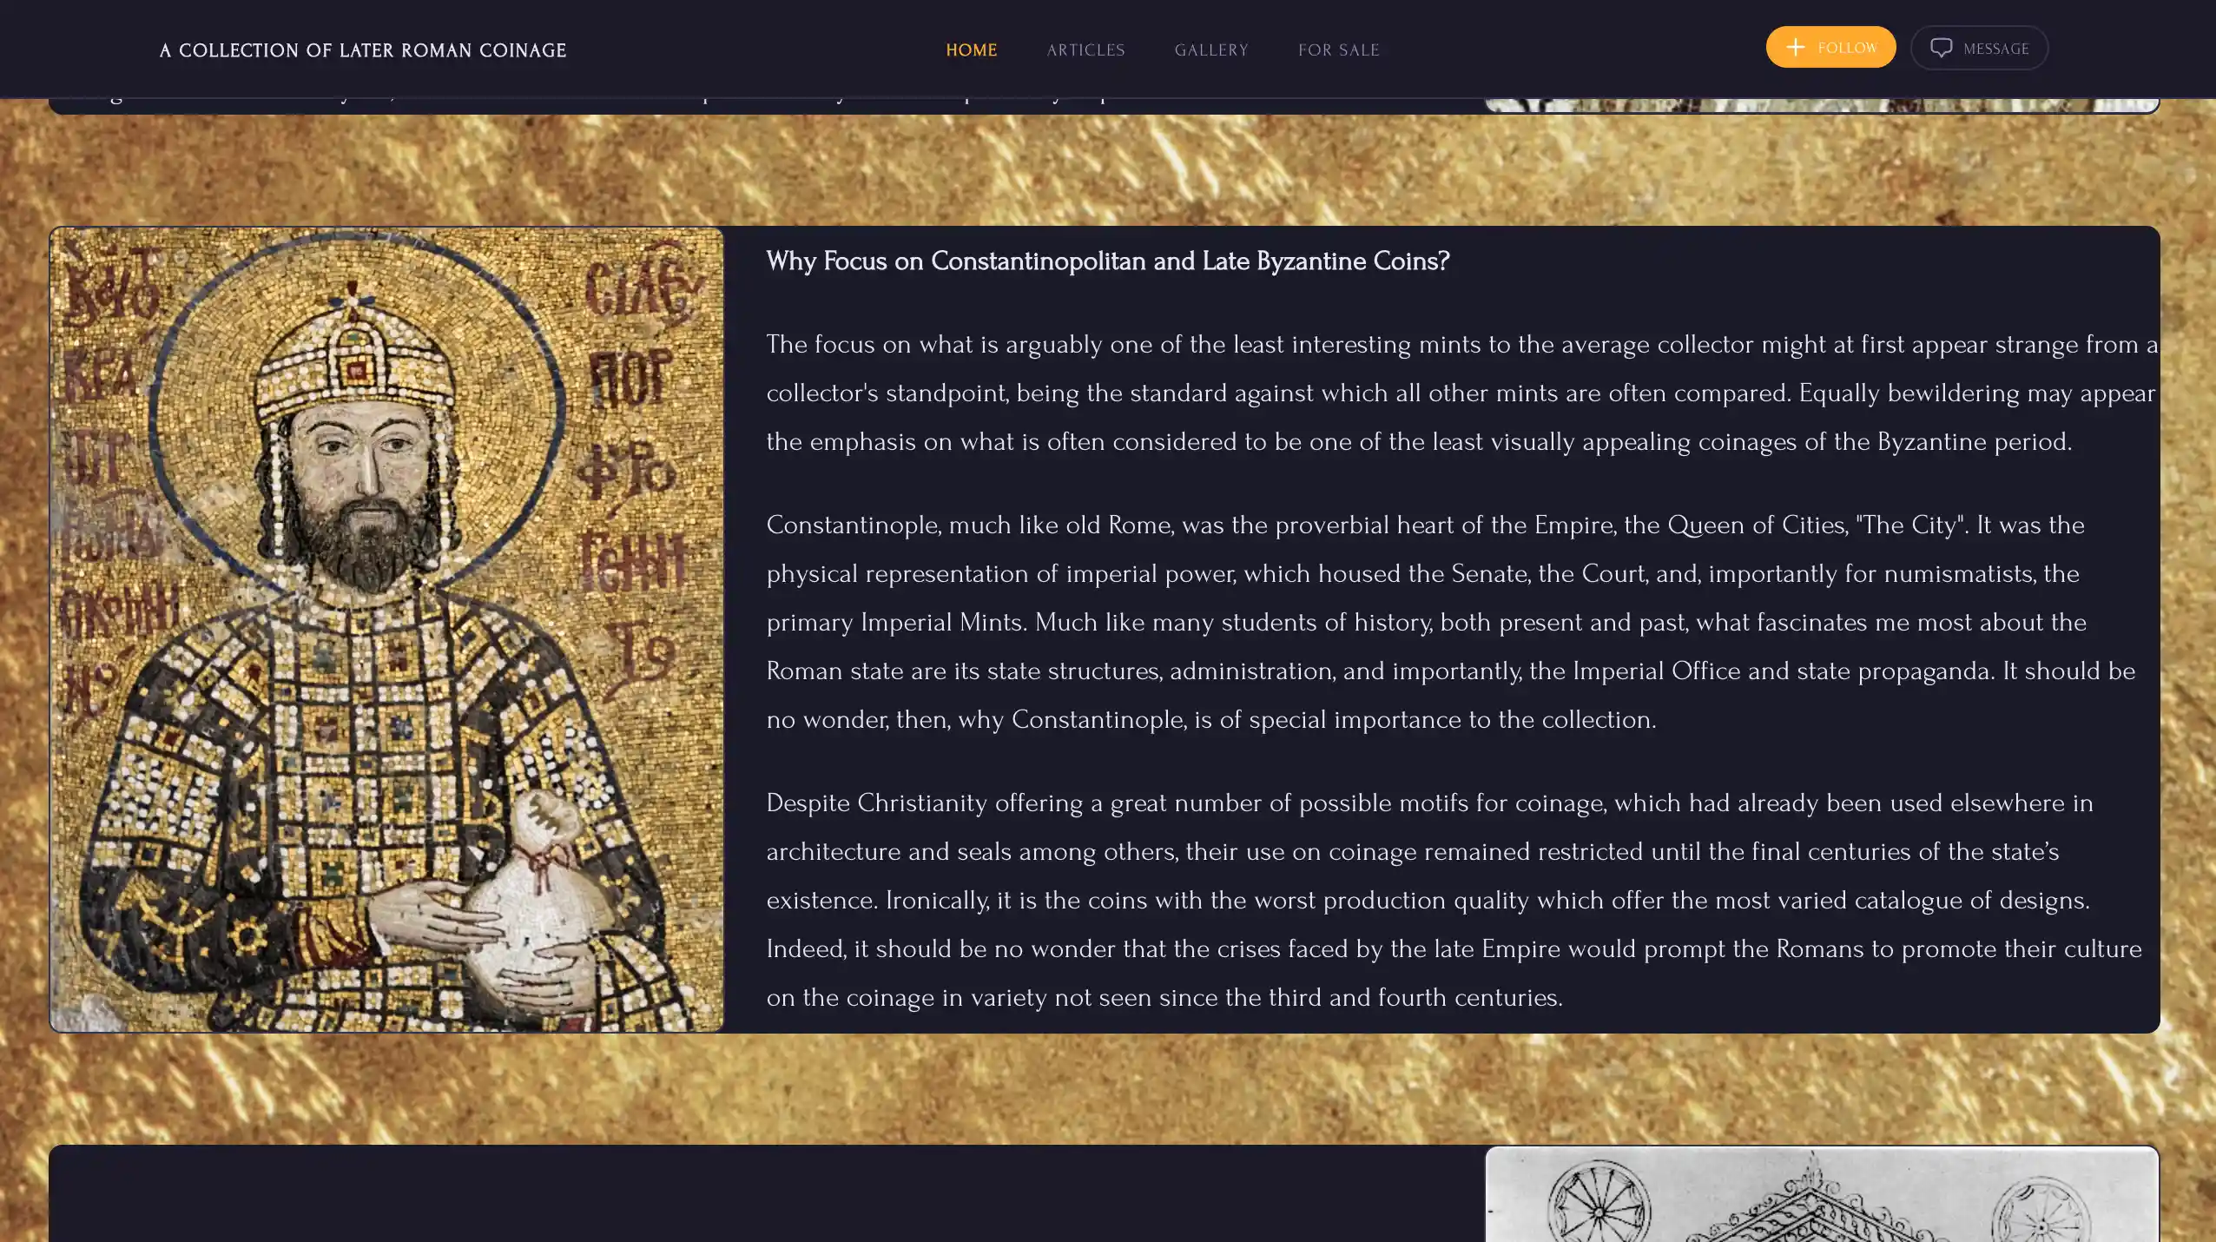This screenshot has width=2216, height=1242.
Task: Click paragraph starting 'Despite Christianity offering'
Action: pos(1454,900)
